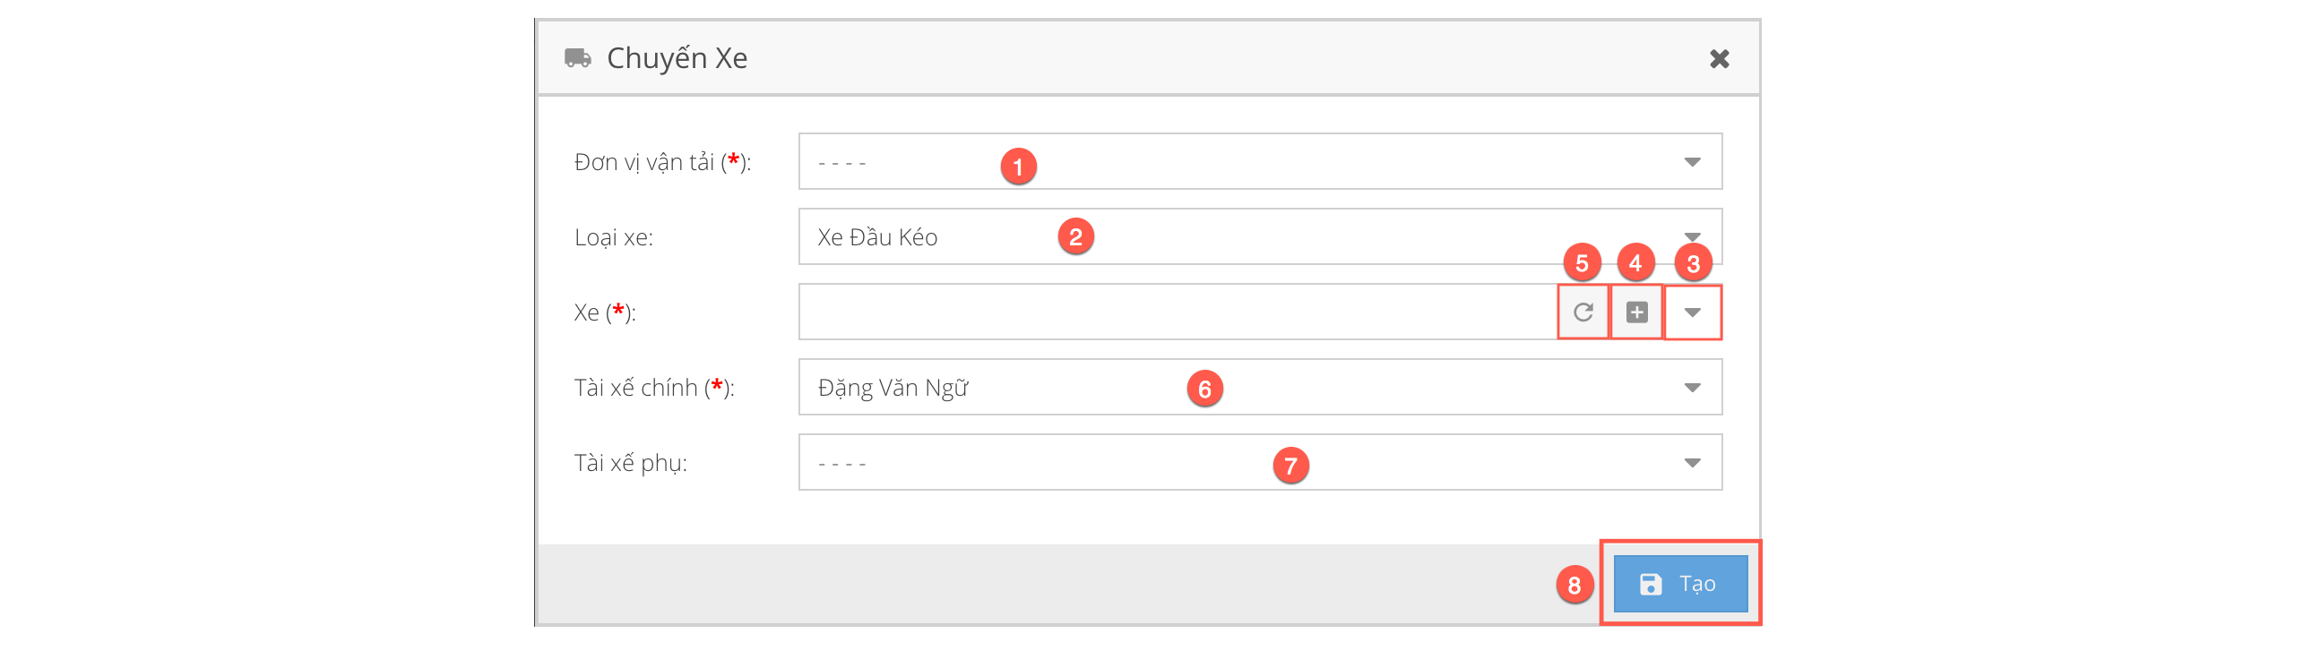Expand the Tài xế chính dropdown arrow
Screen dimensions: 2312x659
tap(1692, 388)
